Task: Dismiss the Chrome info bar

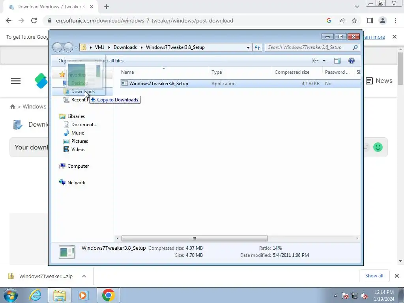Action: pyautogui.click(x=395, y=37)
